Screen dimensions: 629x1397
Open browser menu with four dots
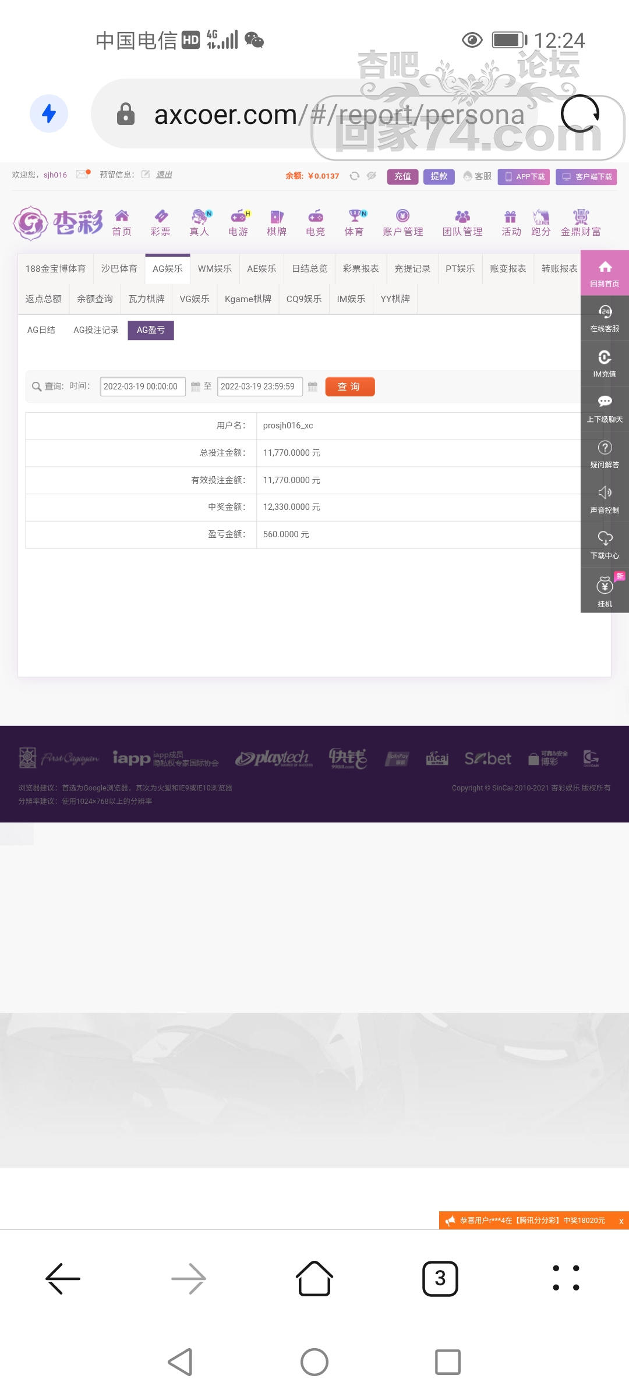point(566,1278)
